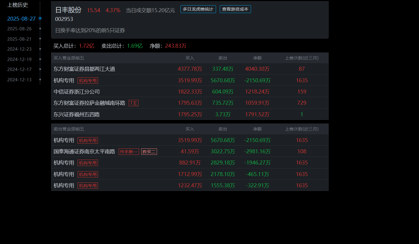Click the 作手新一 tag
Screen dimensions: 419x244
129,152
